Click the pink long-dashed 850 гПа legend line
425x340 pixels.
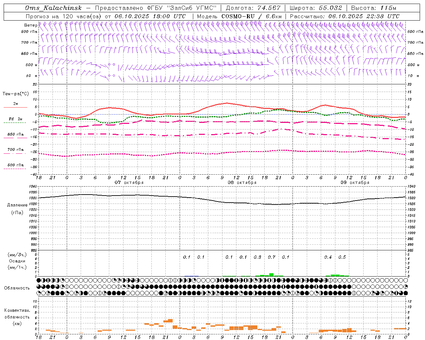pyautogui.click(x=15, y=138)
